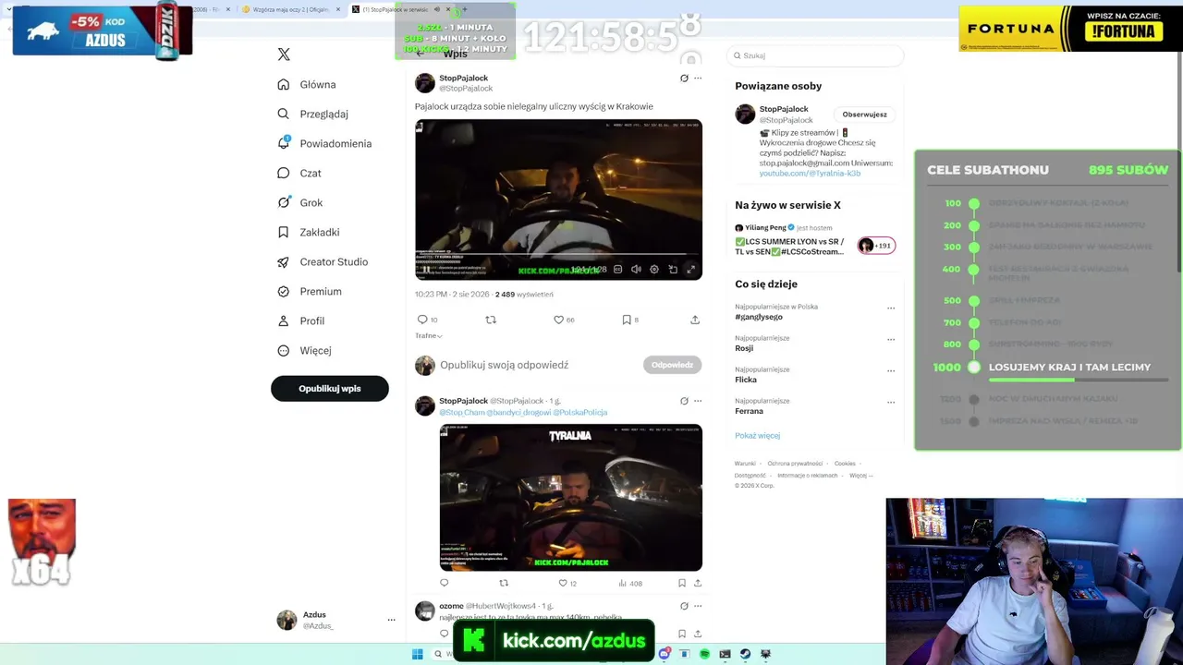Viewport: 1183px width, 665px height.
Task: Open Przeglądaj in the sidebar
Action: (x=312, y=114)
